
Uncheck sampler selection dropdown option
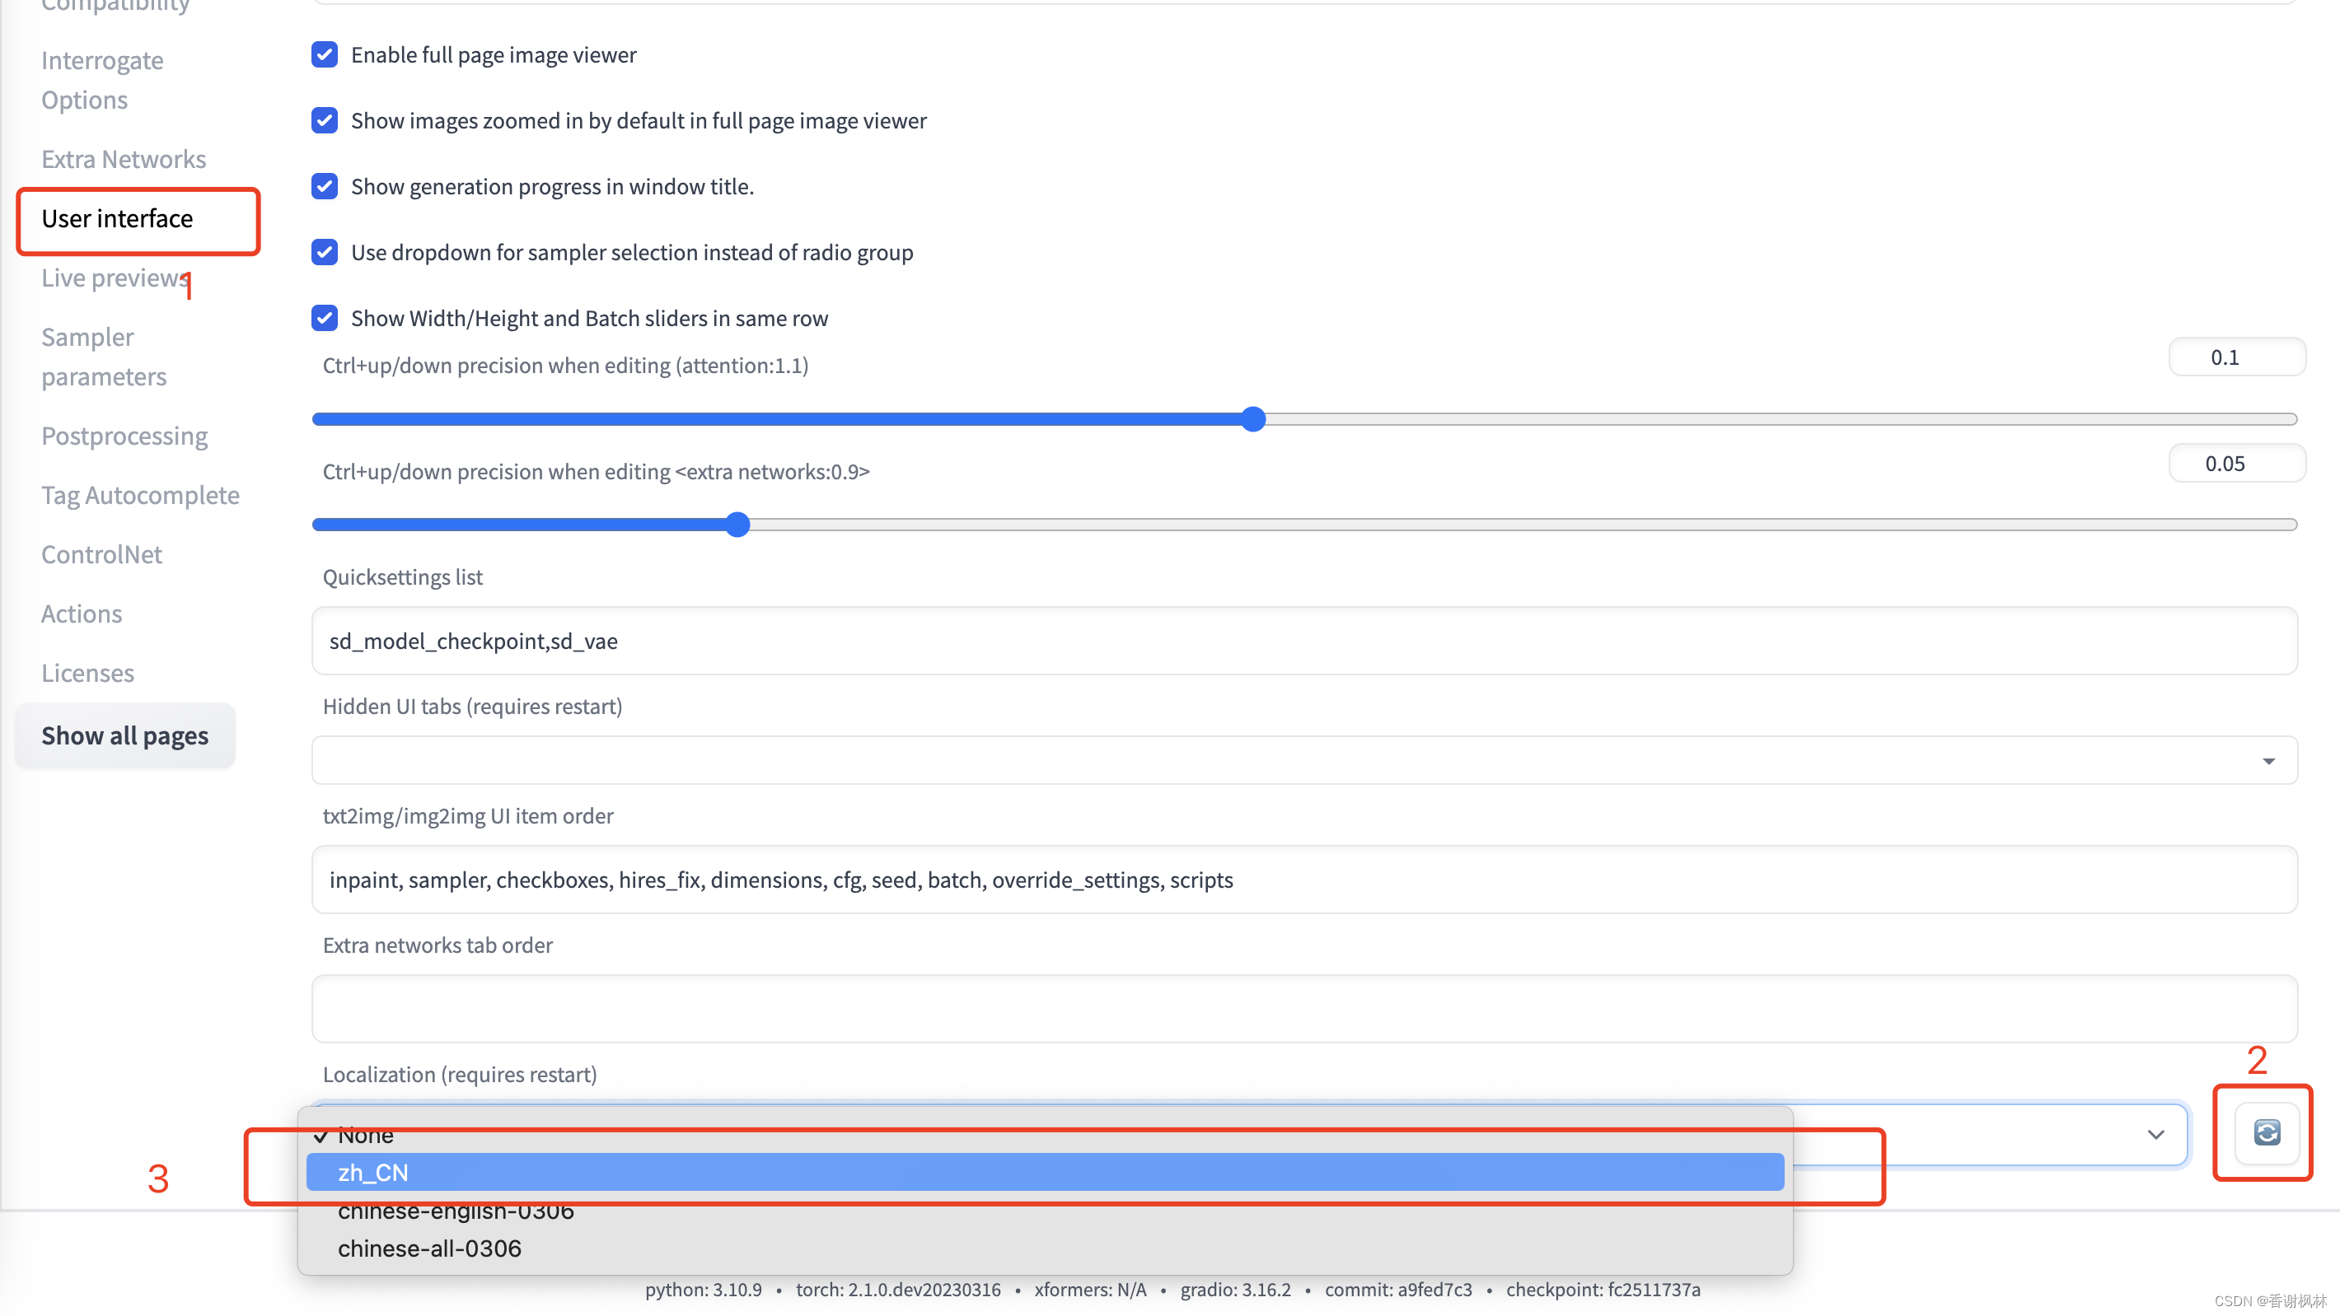coord(325,251)
